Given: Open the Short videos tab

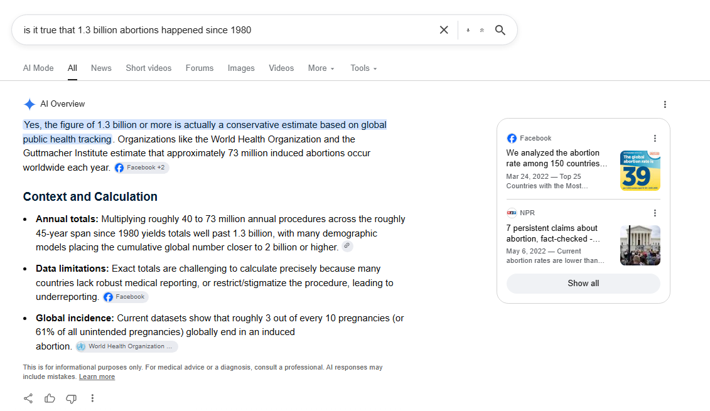Looking at the screenshot, I should click(x=149, y=68).
